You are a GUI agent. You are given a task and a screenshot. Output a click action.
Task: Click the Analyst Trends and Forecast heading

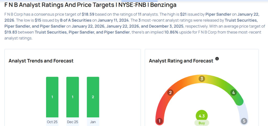41,61
